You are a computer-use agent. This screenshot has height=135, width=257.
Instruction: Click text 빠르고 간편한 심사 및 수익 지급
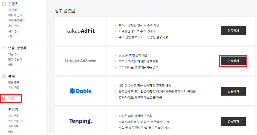click(139, 25)
